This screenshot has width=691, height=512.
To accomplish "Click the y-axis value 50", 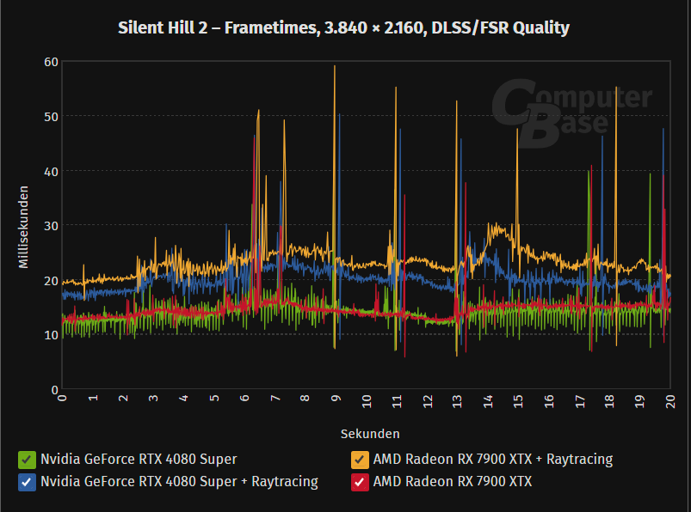I will click(51, 117).
